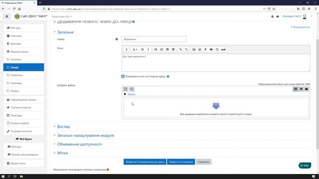Screen dimensions: 319x179
Task: Switch file manager to icon view
Action: tap(296, 89)
